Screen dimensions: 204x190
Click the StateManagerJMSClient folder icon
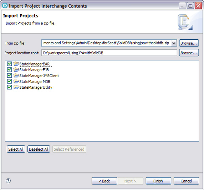[16, 75]
